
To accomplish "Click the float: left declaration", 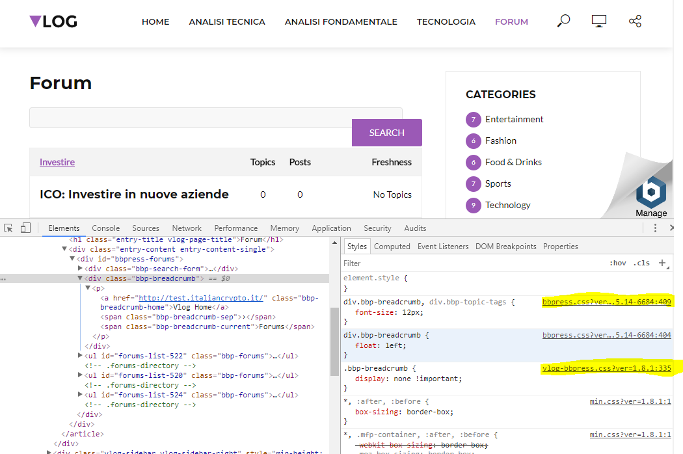I will (381, 345).
